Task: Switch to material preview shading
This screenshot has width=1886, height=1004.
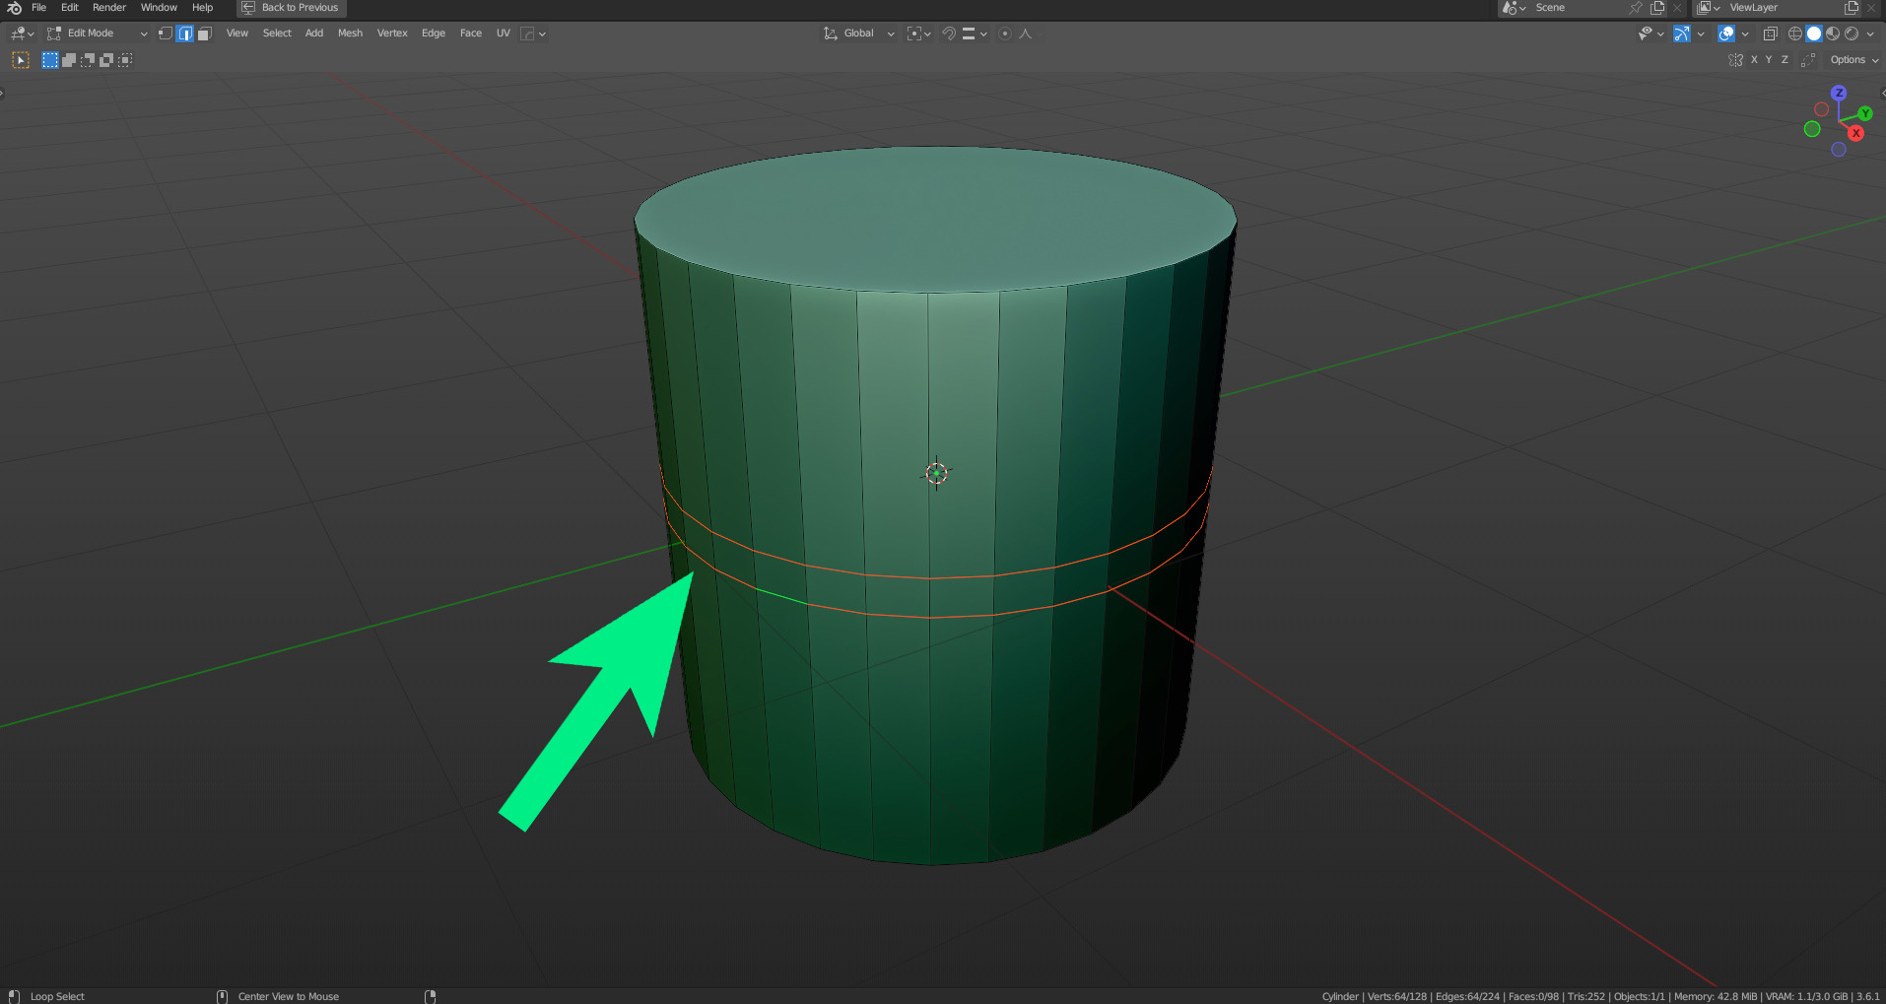Action: pos(1833,33)
